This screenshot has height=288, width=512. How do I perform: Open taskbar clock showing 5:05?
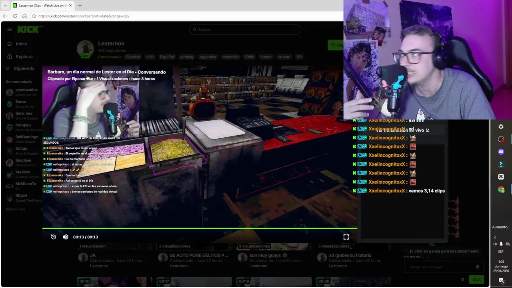pos(501,266)
